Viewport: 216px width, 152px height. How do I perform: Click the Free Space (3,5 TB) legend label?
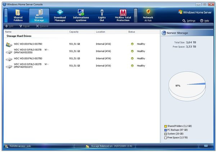coord(177,137)
